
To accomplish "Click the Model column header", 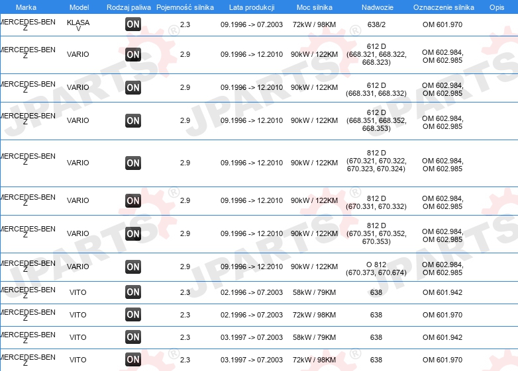I will 79,7.
